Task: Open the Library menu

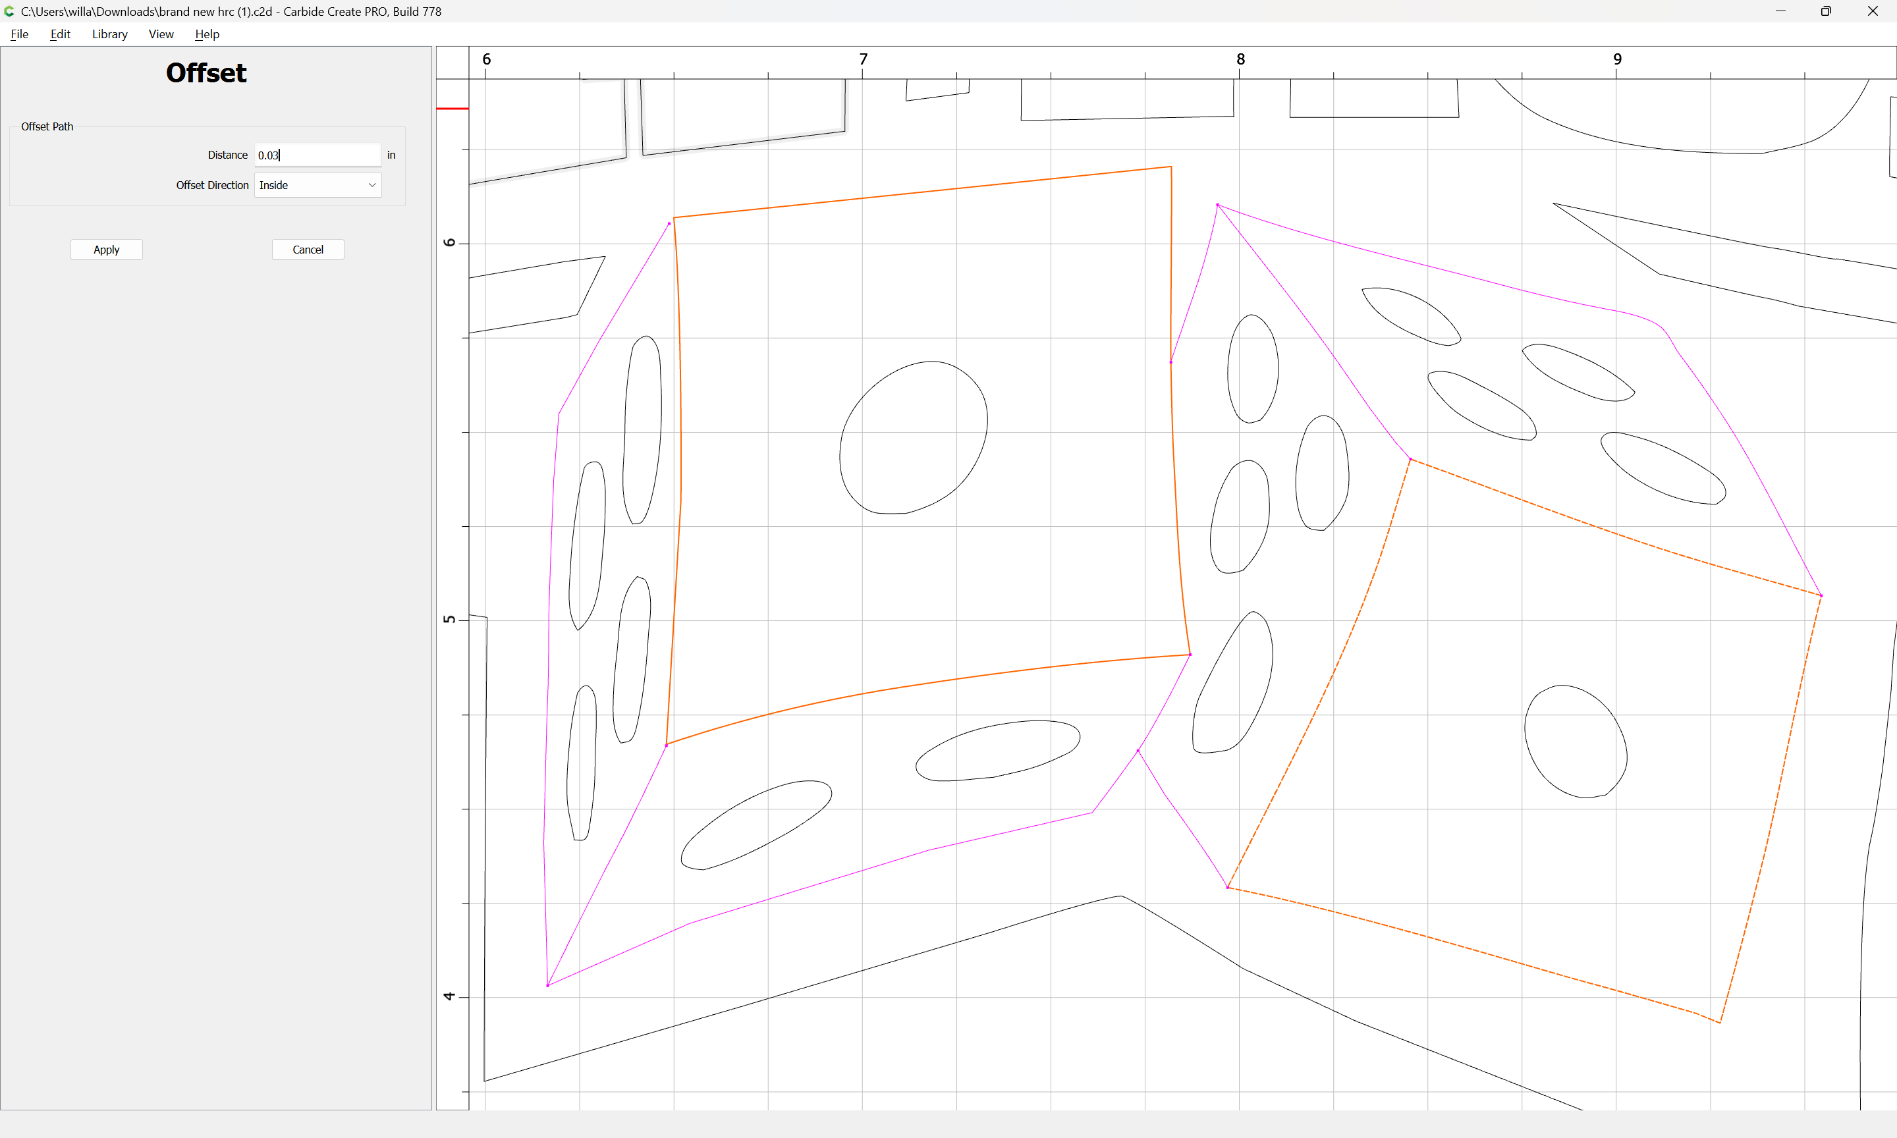Action: (109, 34)
